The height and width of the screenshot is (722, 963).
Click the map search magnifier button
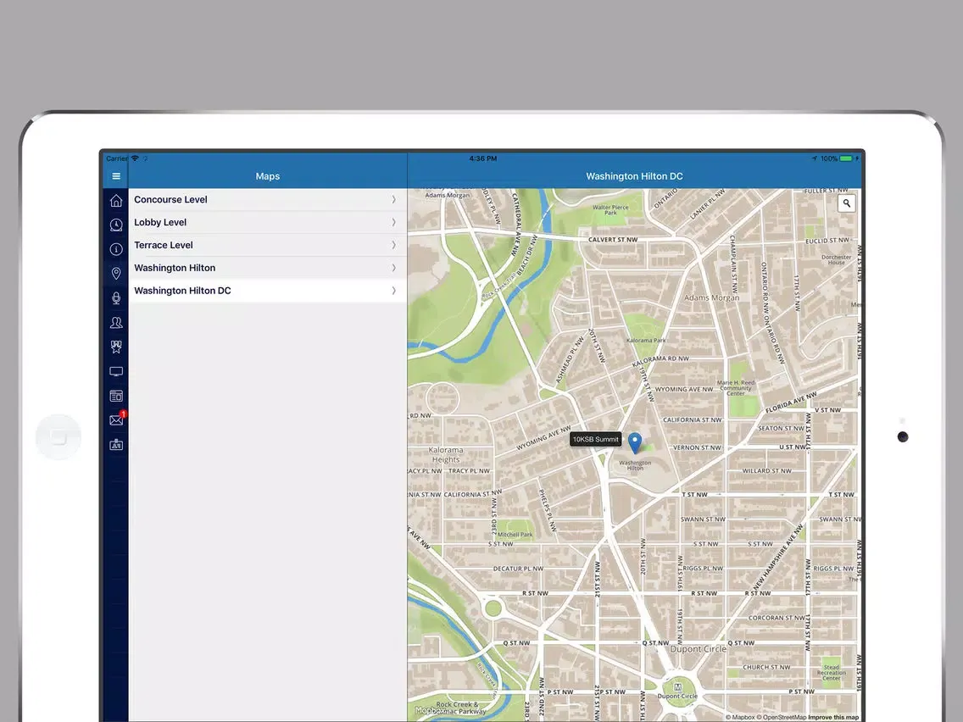click(x=846, y=203)
